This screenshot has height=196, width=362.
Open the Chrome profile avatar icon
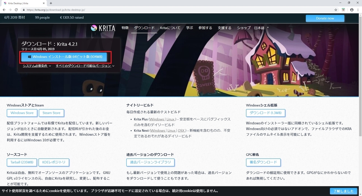click(x=351, y=10)
